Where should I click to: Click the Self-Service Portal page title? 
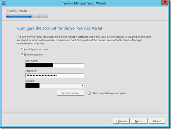tap(59, 28)
